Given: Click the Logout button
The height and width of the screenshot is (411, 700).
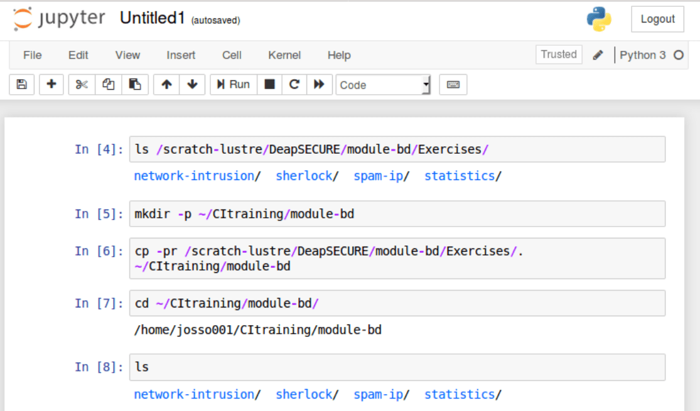Looking at the screenshot, I should tap(657, 19).
